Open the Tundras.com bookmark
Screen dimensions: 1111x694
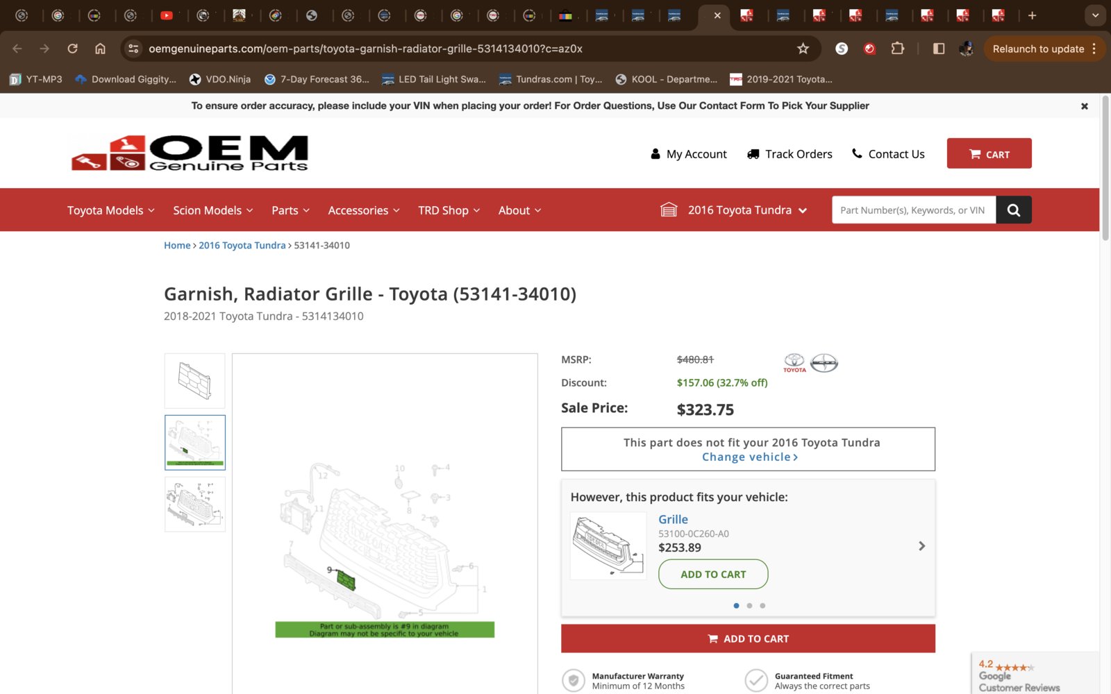coord(551,79)
